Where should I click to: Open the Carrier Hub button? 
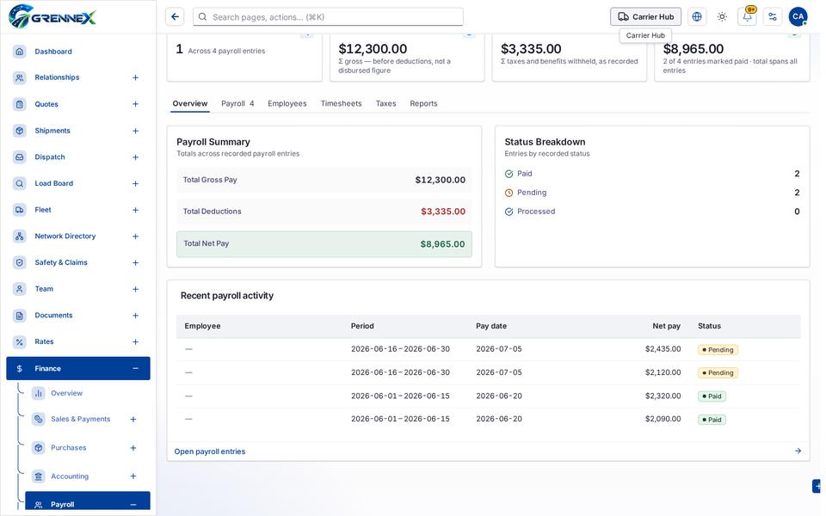pos(645,16)
